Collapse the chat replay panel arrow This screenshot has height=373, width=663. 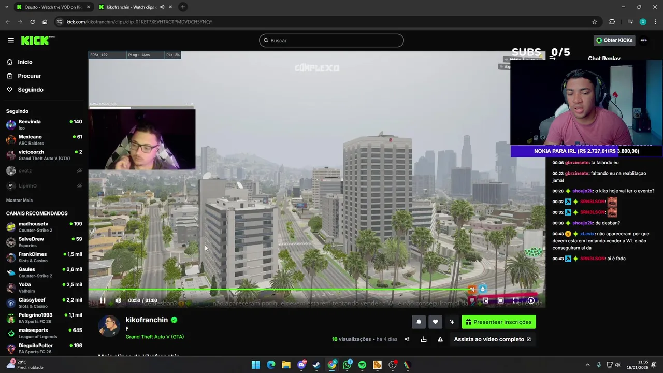coord(552,58)
